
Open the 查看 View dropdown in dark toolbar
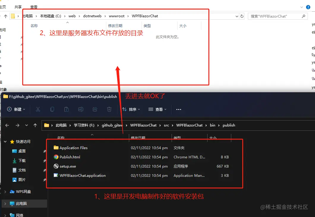157,109
